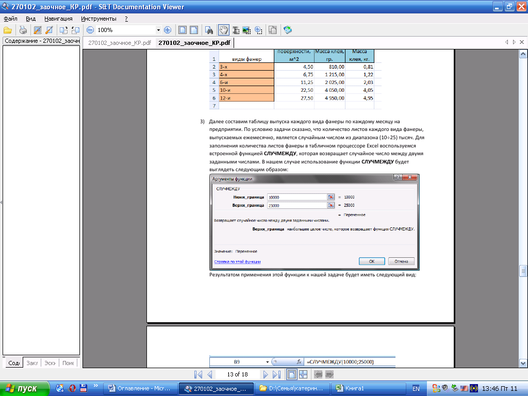Toggle multi-page thumbnails layout view
528x396 pixels.
tap(303, 374)
